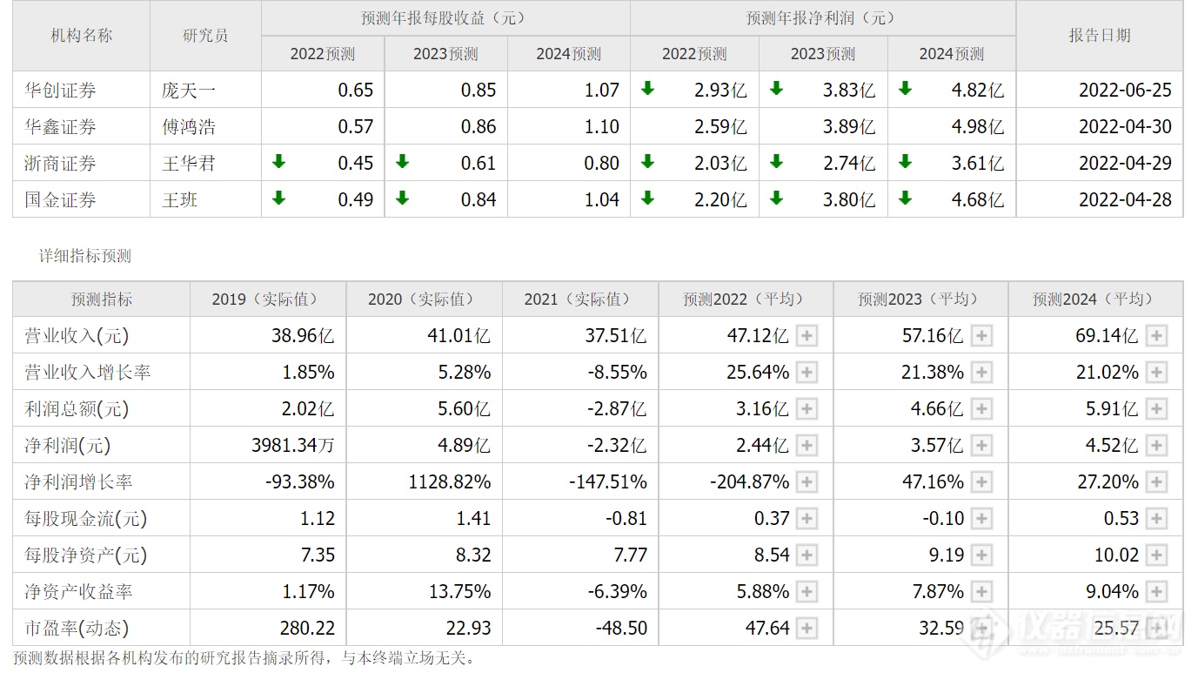Click green down arrow beside 国金证券 2.20亿

tap(647, 198)
